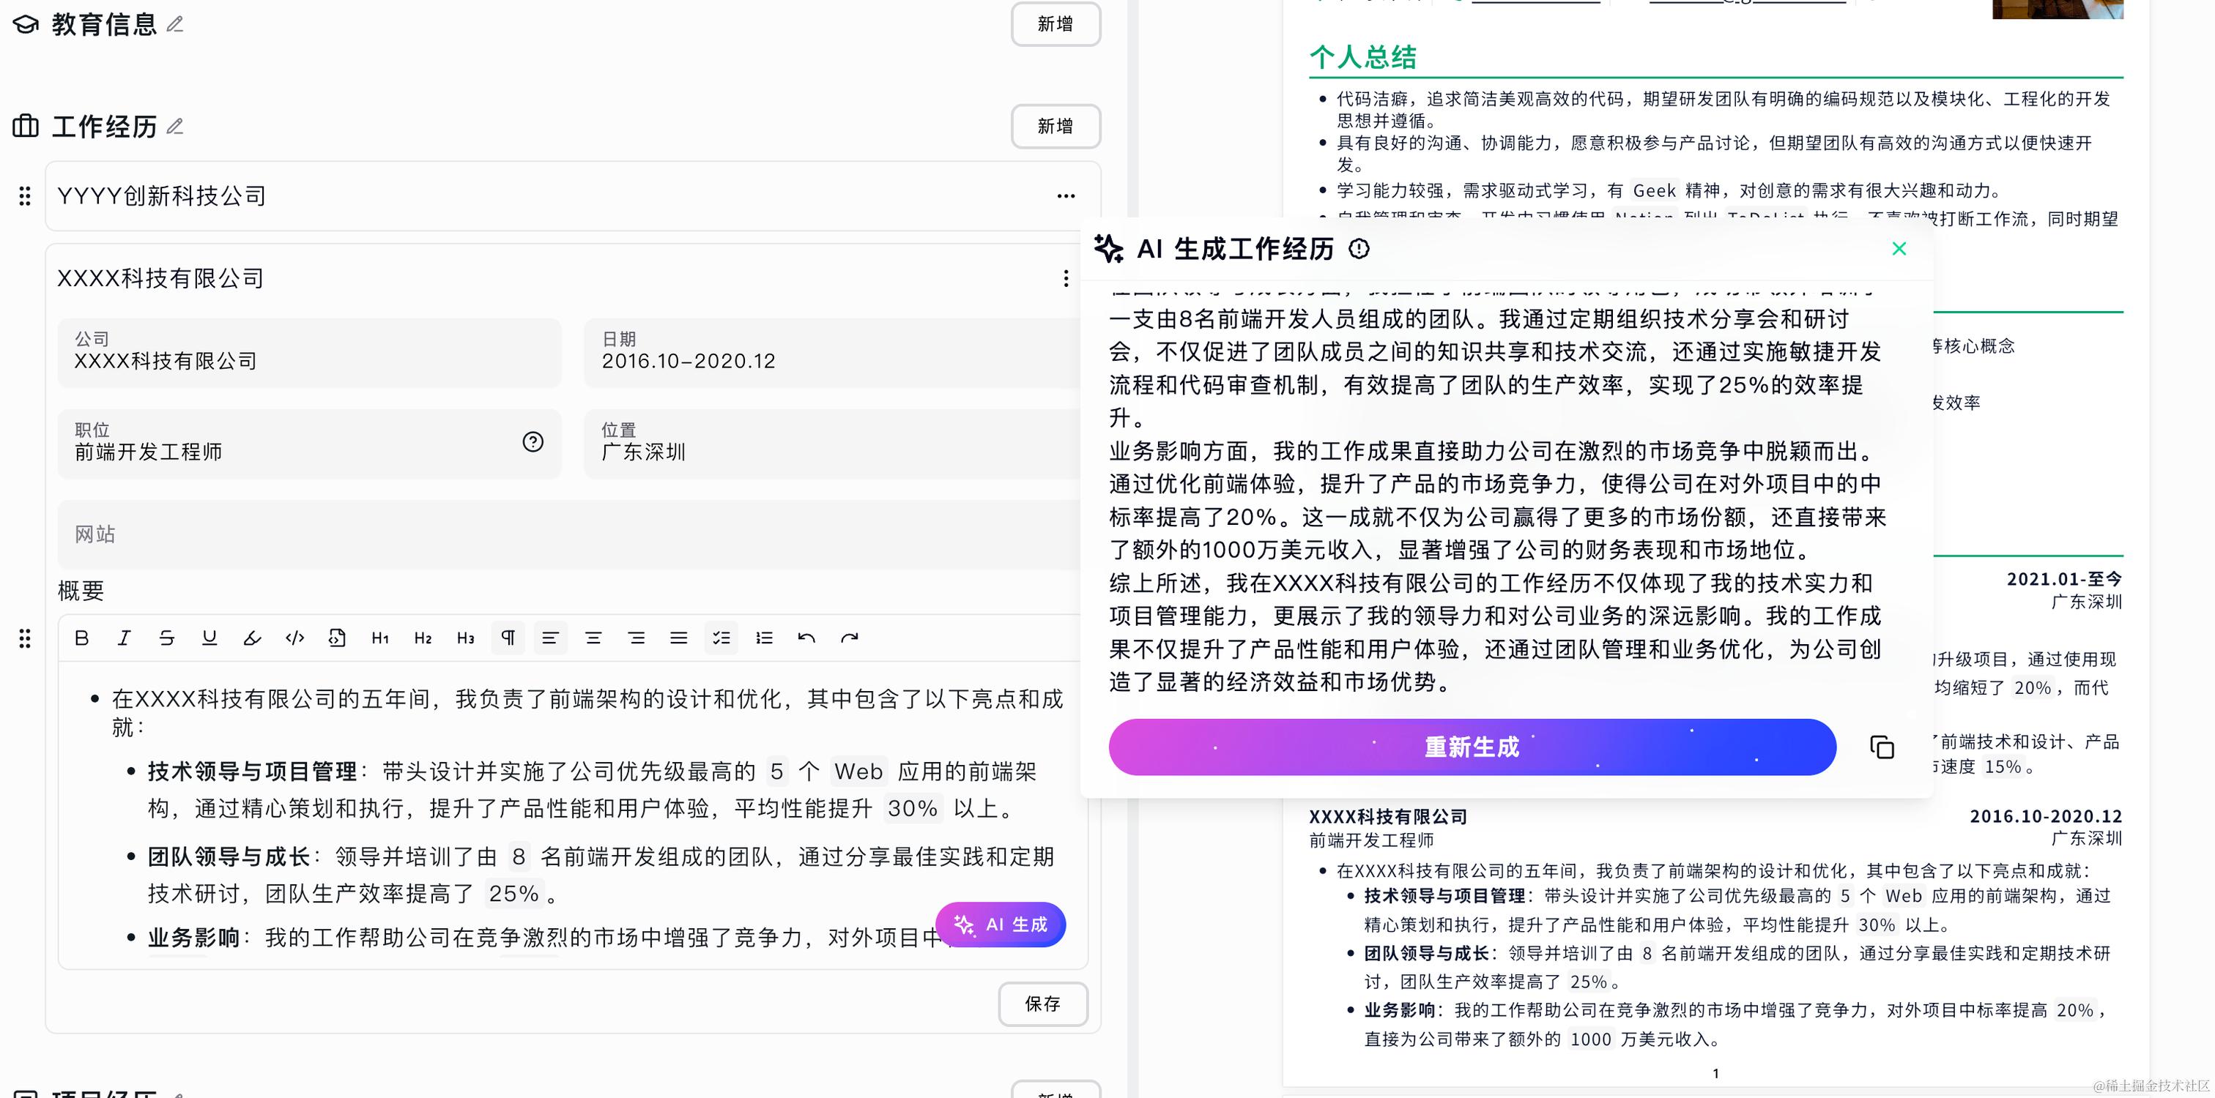Click the highlighter tool icon
The width and height of the screenshot is (2215, 1098).
[x=252, y=638]
